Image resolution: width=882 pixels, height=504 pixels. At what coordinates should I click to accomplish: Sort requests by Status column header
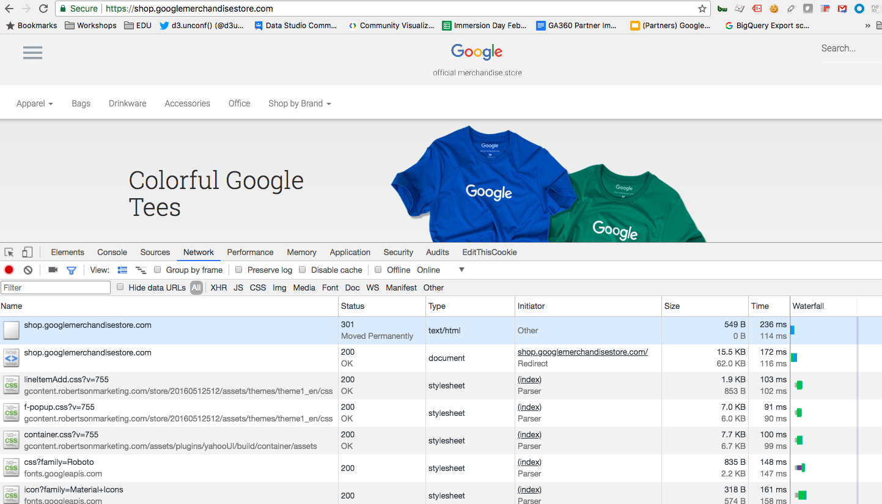pyautogui.click(x=382, y=306)
